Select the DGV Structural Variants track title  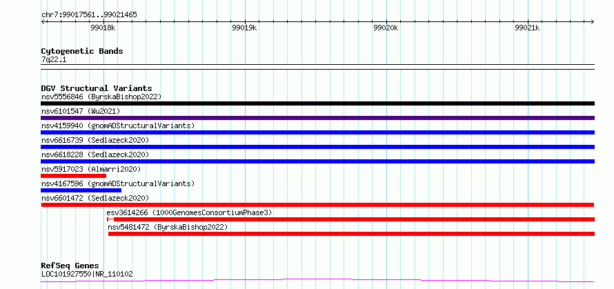click(97, 88)
